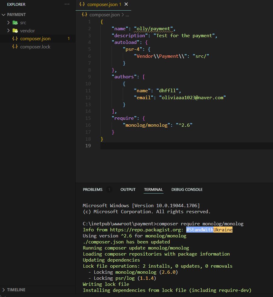Click the PROBLEMS tab count badge
This screenshot has width=273, height=297.
coord(109,189)
